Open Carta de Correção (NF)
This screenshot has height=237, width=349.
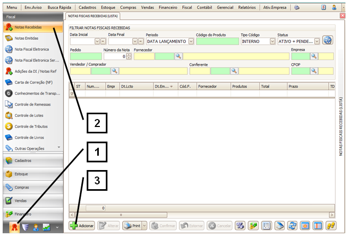33,82
